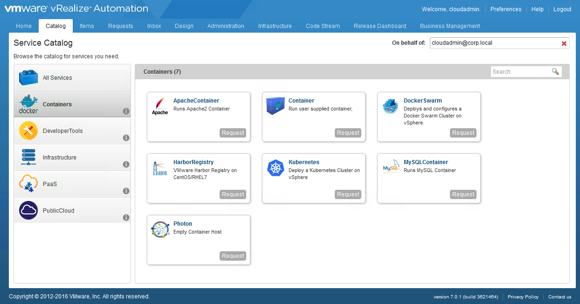Open the Business Management tab
This screenshot has width=580, height=304.
[x=450, y=26]
